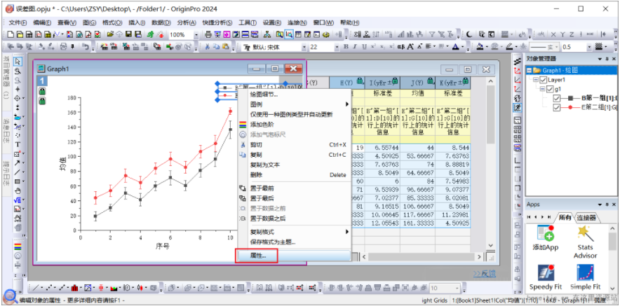
Task: Collapse the Graph1 node in Object Manager
Action: [529, 70]
